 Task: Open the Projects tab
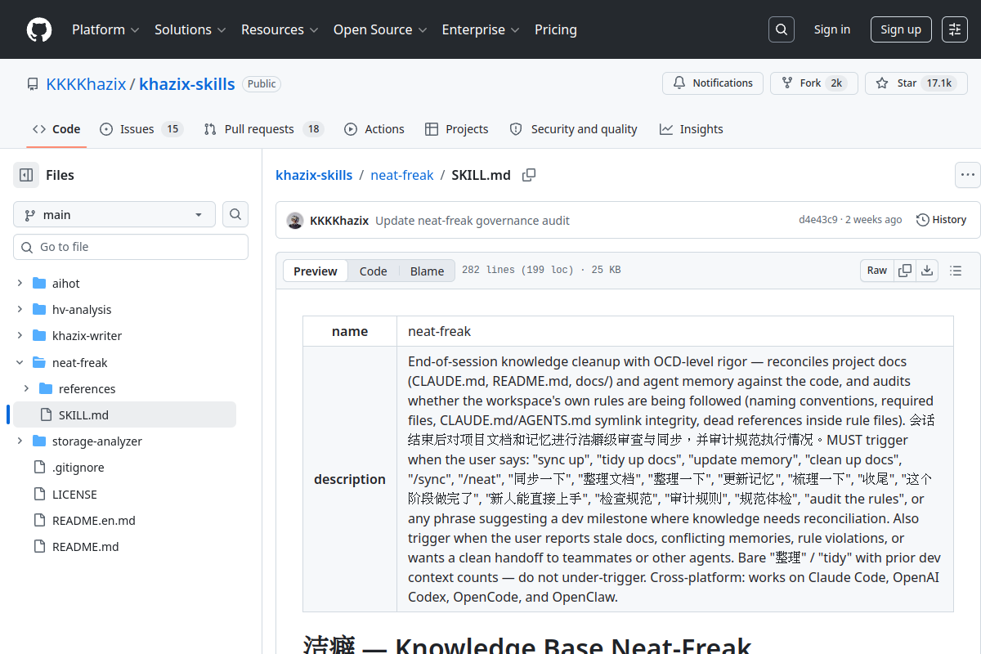tap(457, 129)
